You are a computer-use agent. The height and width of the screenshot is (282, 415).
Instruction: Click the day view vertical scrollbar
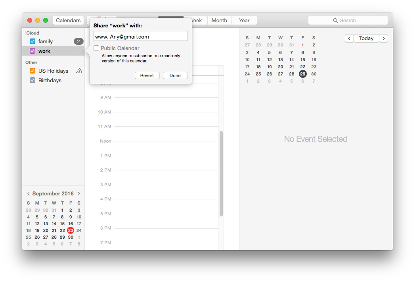[x=221, y=174]
